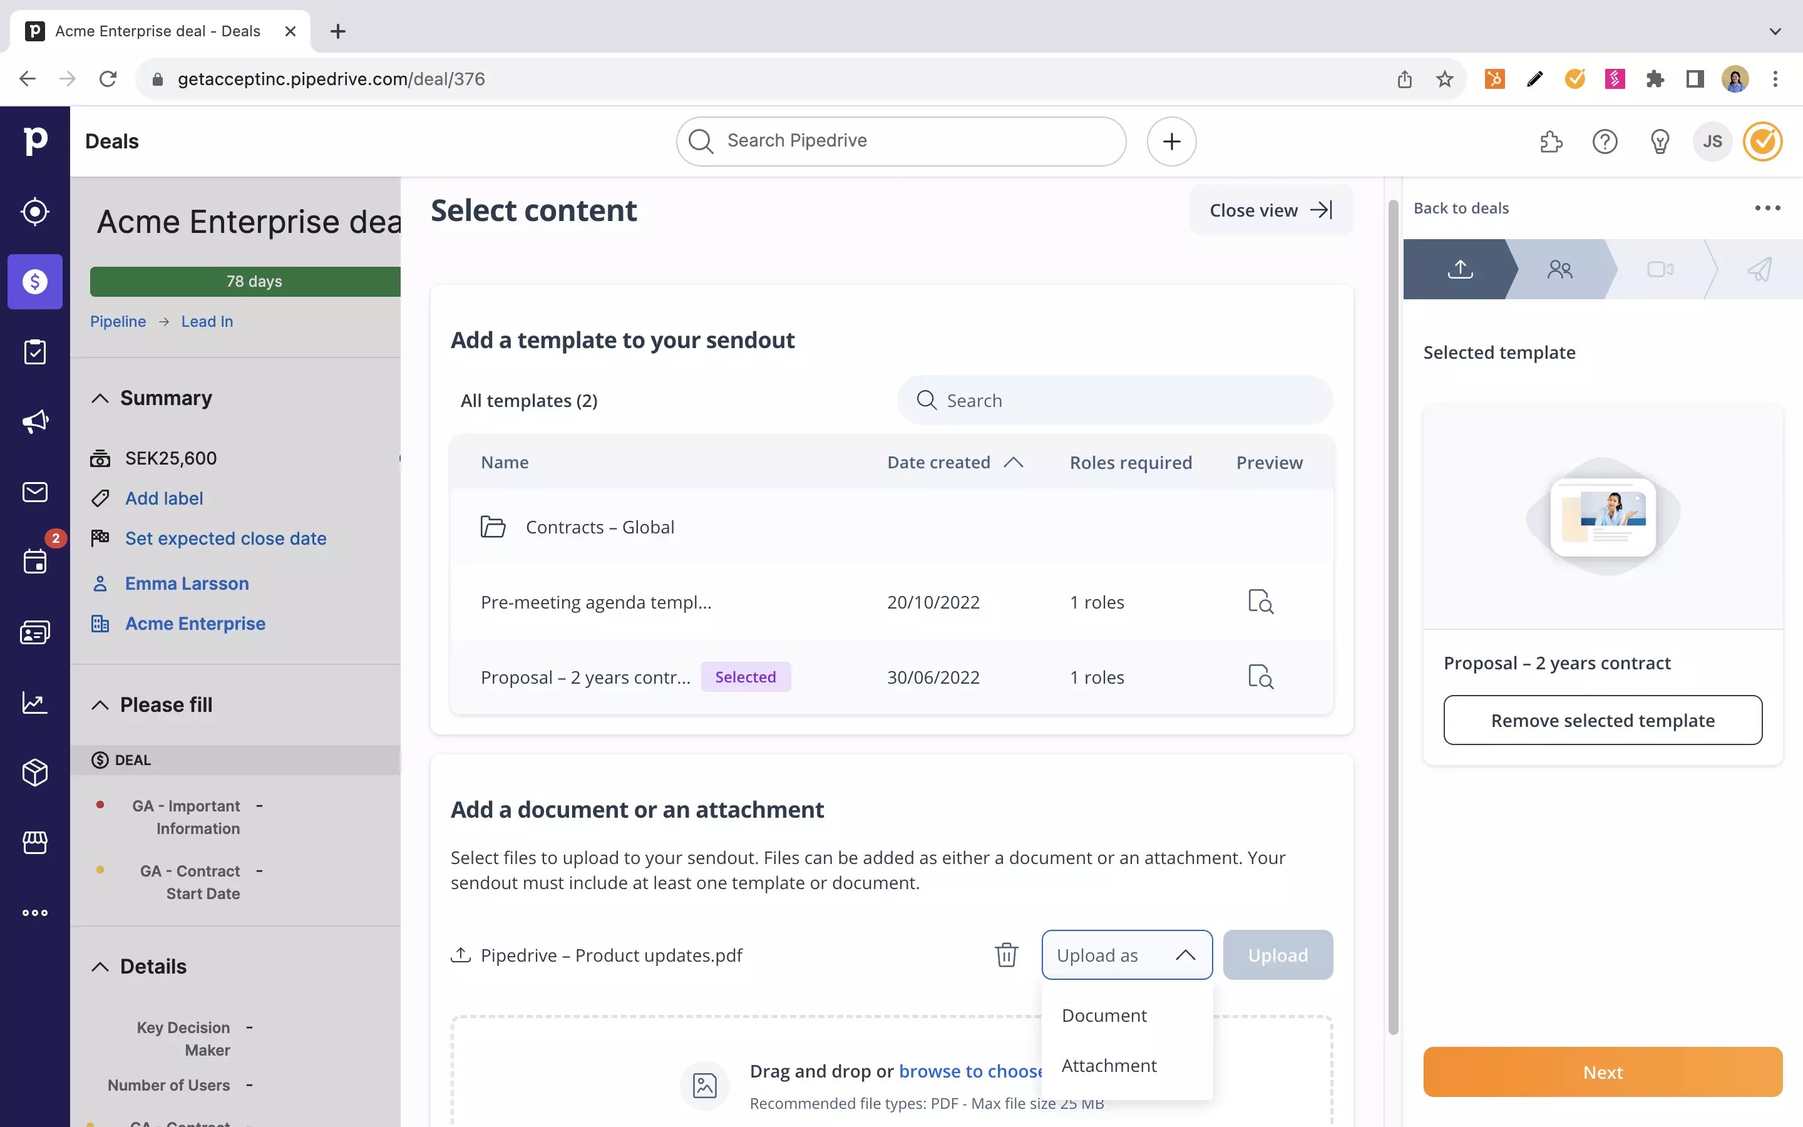Open Campaigns megaphone icon in sidebar

click(35, 422)
